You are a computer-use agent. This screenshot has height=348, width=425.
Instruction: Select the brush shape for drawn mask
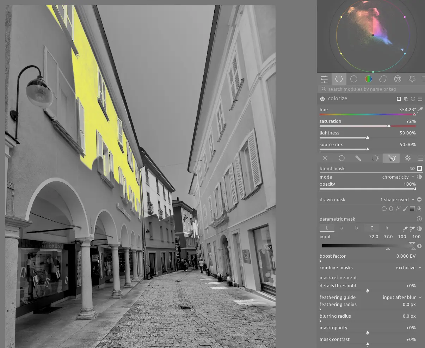(x=405, y=209)
